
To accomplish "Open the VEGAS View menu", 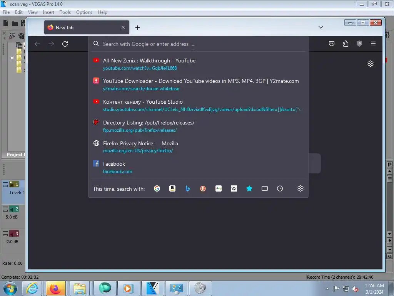I will click(x=33, y=12).
